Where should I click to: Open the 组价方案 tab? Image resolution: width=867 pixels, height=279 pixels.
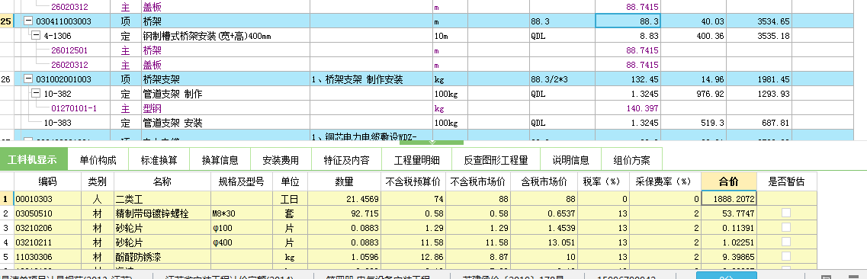[631, 160]
